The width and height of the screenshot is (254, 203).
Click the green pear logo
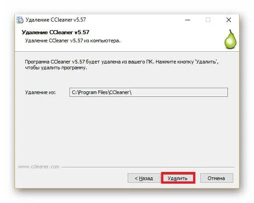click(230, 39)
